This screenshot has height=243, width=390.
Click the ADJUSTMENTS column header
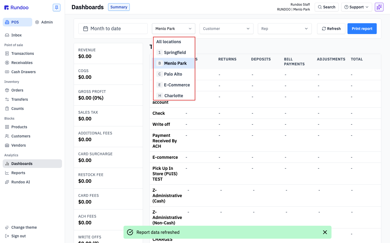click(331, 59)
